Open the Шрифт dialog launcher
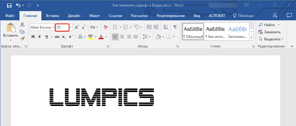Screen dimensions: 296x126 pyautogui.click(x=108, y=47)
